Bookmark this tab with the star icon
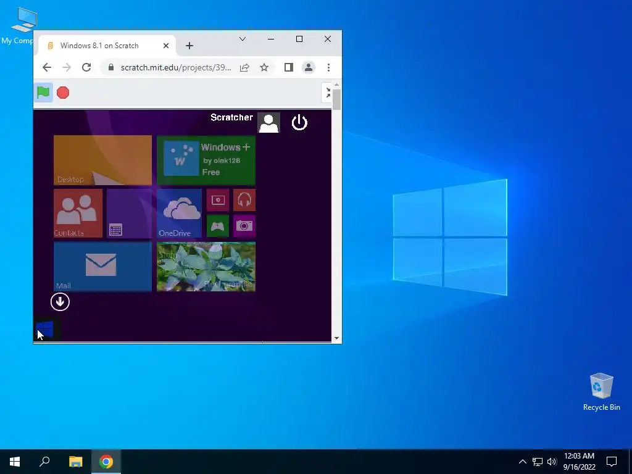Screen dimensions: 632x474 (264, 67)
